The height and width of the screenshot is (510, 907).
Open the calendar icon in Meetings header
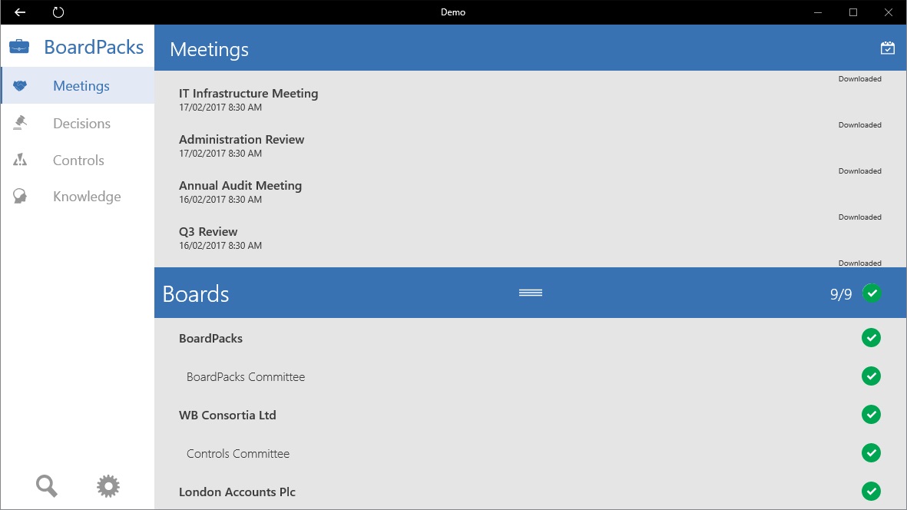coord(887,47)
